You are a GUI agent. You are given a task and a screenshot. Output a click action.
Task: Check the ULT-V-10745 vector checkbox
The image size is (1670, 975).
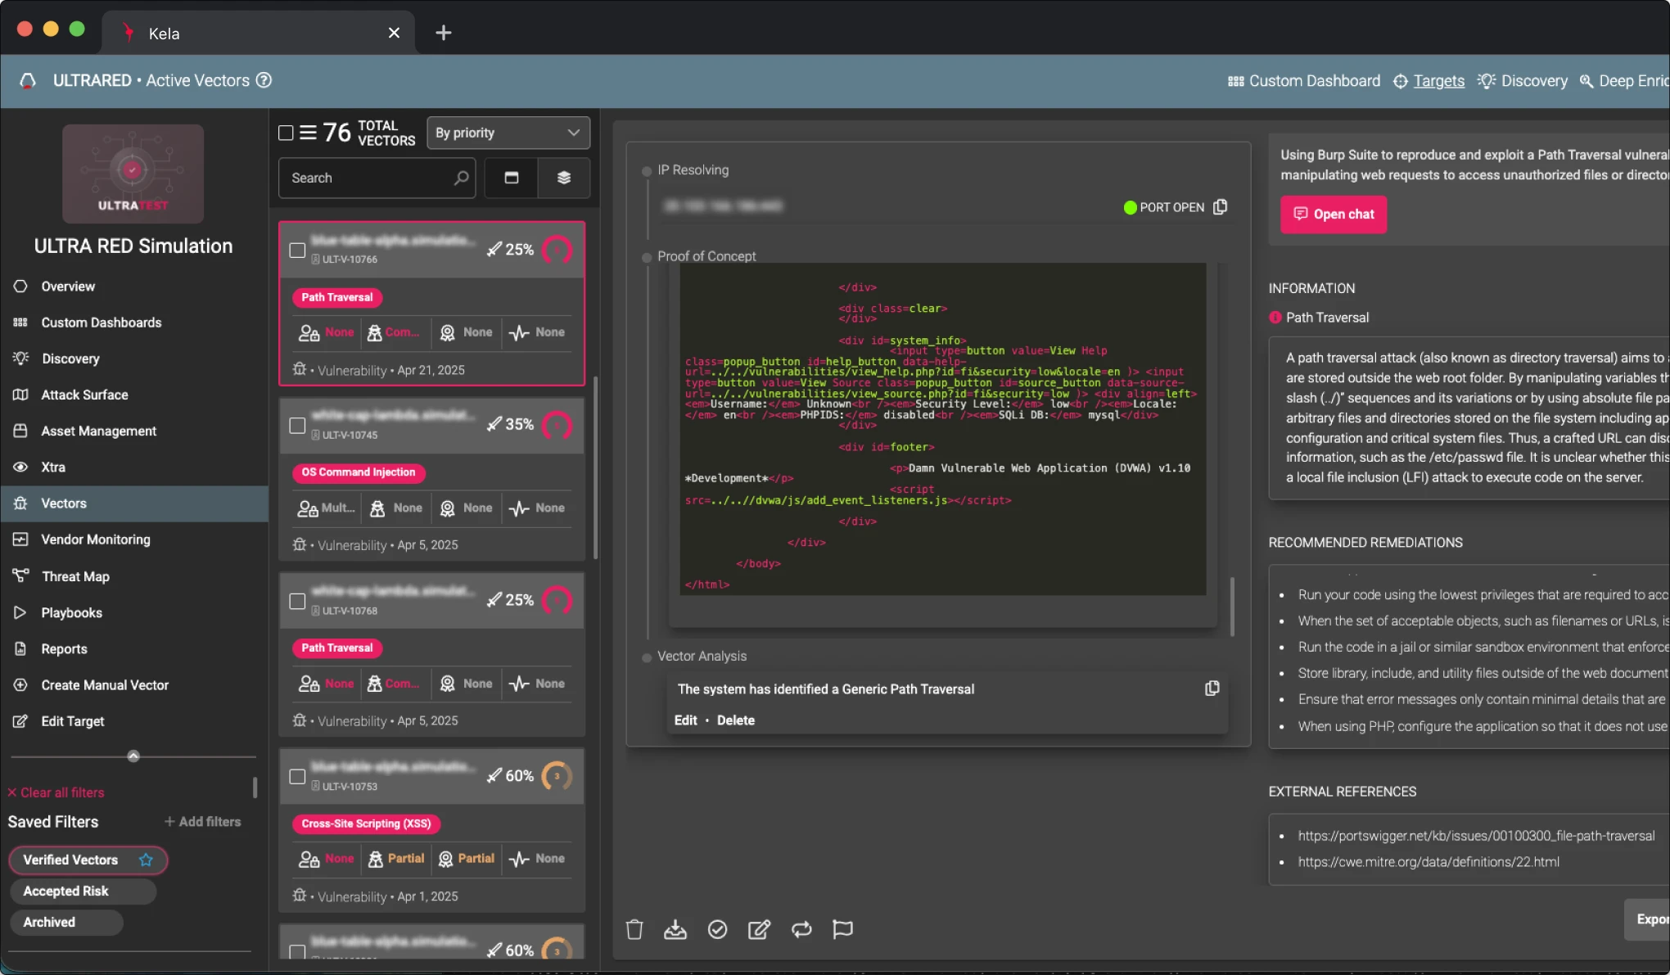[297, 426]
